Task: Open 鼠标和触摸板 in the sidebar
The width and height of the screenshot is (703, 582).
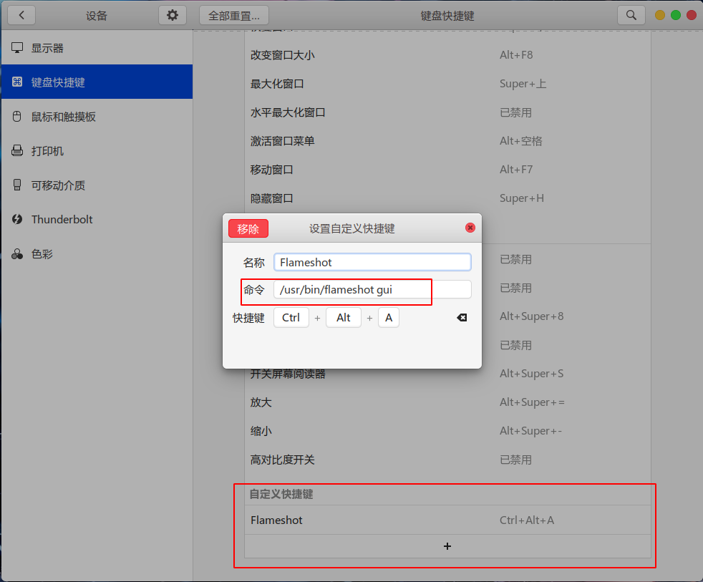Action: click(97, 117)
